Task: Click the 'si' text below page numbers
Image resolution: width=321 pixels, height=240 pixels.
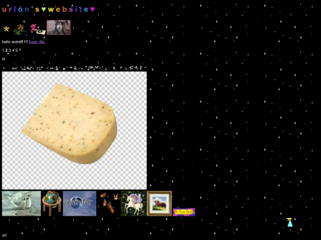Action: pyautogui.click(x=4, y=59)
